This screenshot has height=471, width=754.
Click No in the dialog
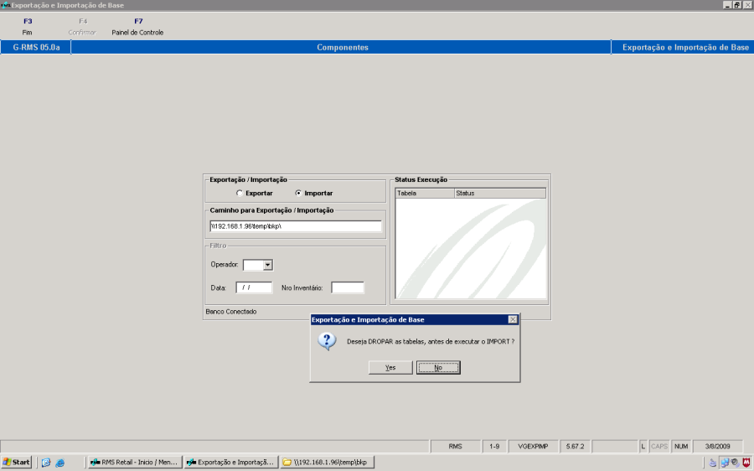pos(438,368)
